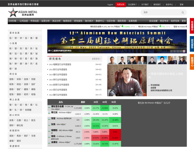Click the icon beside 铬精粉 row
This screenshot has width=194, height=149.
coord(49,130)
